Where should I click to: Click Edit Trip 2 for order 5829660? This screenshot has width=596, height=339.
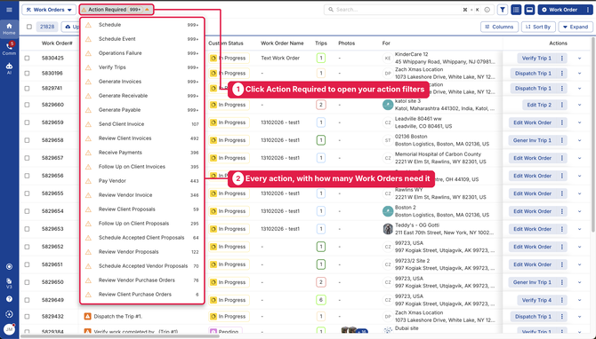[x=539, y=105]
